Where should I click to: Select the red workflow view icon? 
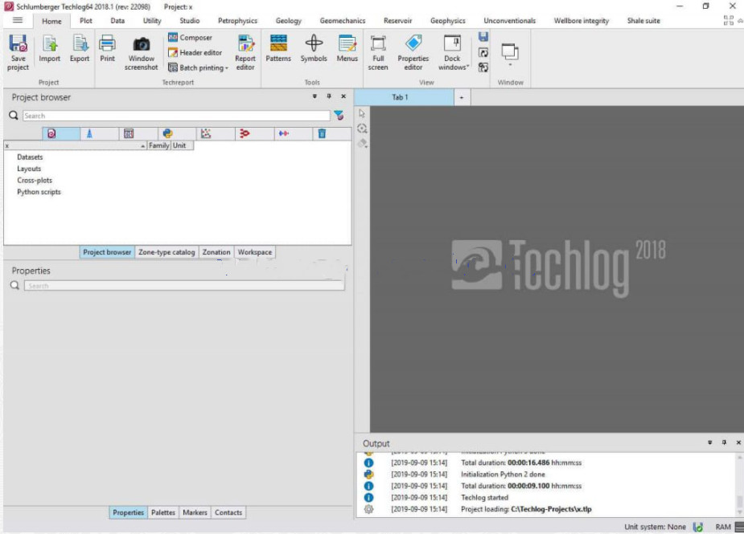click(x=245, y=133)
